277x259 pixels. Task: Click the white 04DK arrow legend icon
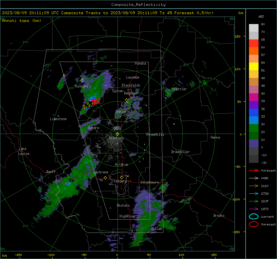254,178
